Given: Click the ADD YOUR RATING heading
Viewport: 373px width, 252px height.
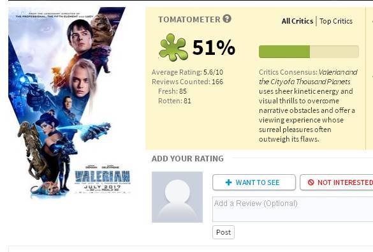Looking at the screenshot, I should (187, 158).
